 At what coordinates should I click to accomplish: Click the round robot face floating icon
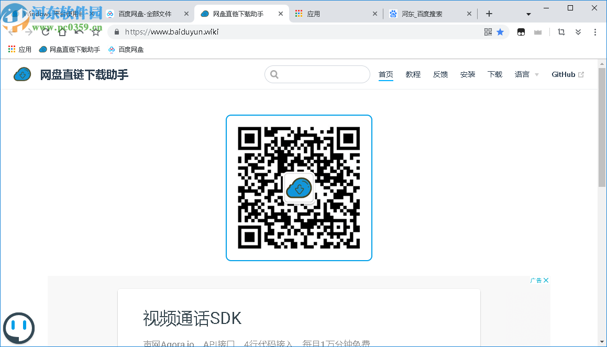[18, 328]
